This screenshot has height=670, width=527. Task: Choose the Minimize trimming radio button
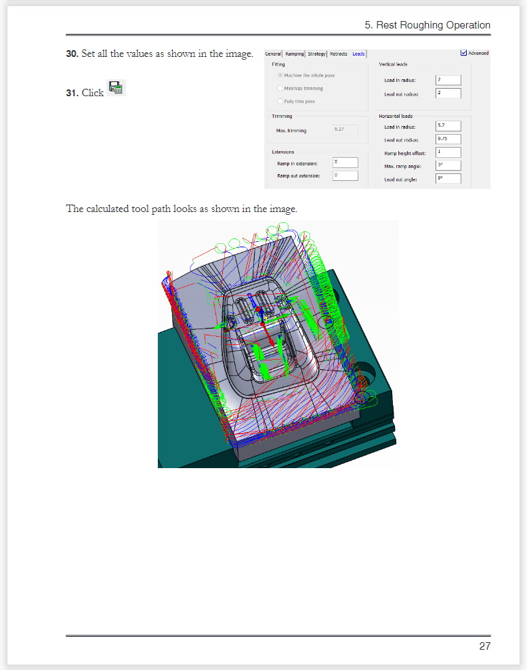click(280, 88)
